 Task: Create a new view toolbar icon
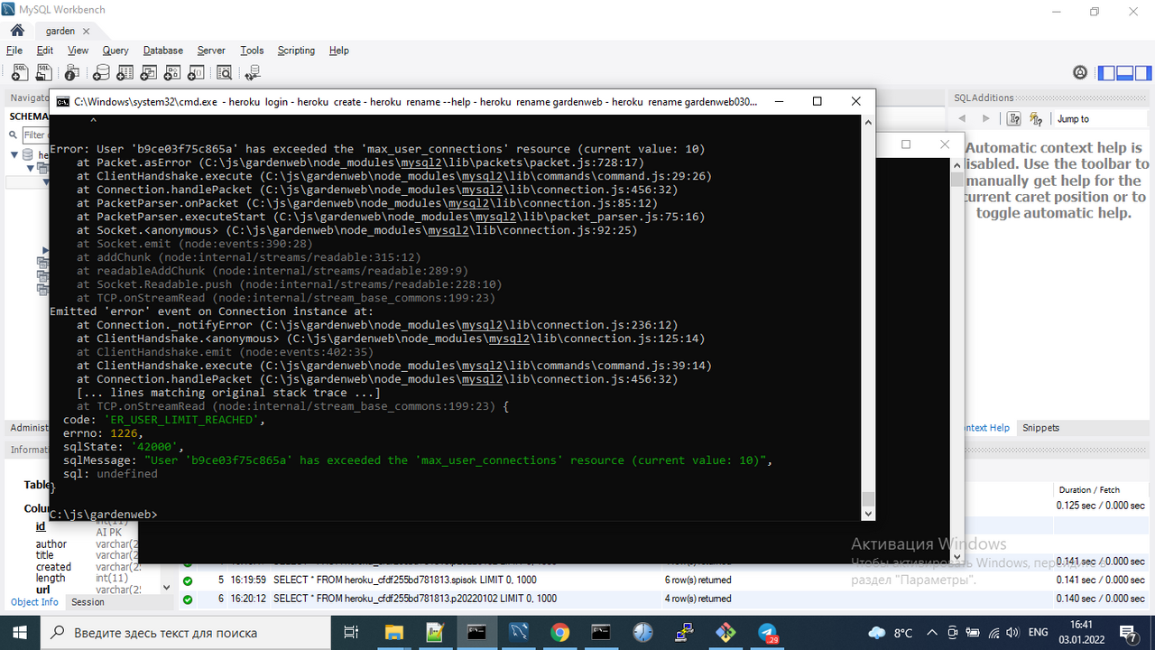(x=150, y=73)
